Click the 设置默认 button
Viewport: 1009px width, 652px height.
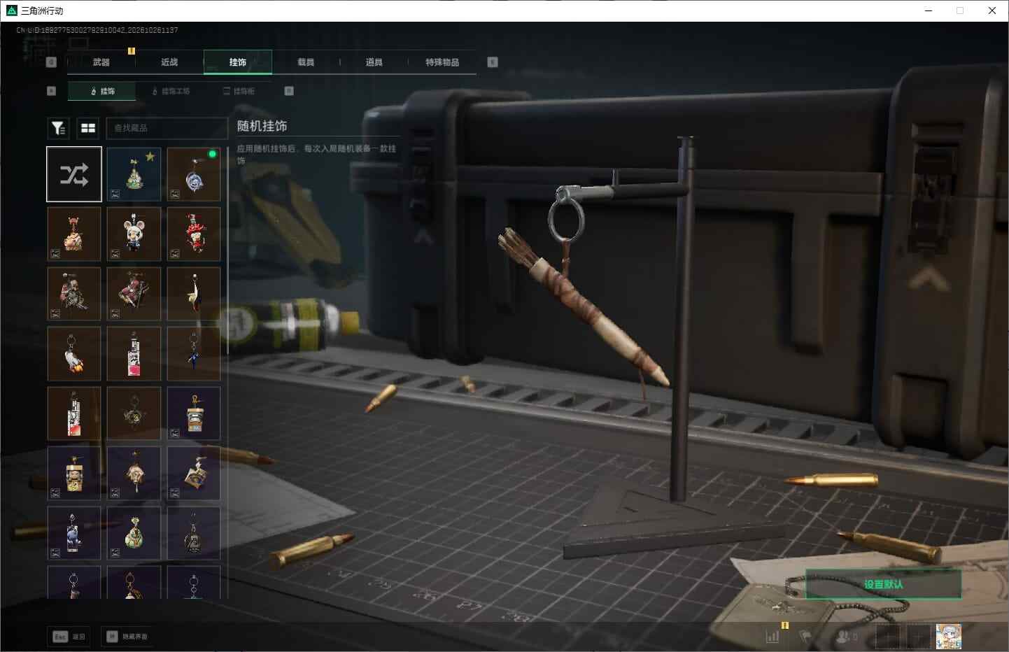coord(883,584)
